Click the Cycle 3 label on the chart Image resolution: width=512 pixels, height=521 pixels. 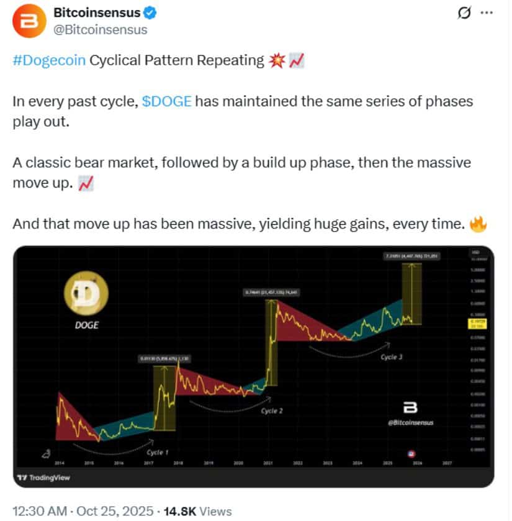click(x=390, y=356)
